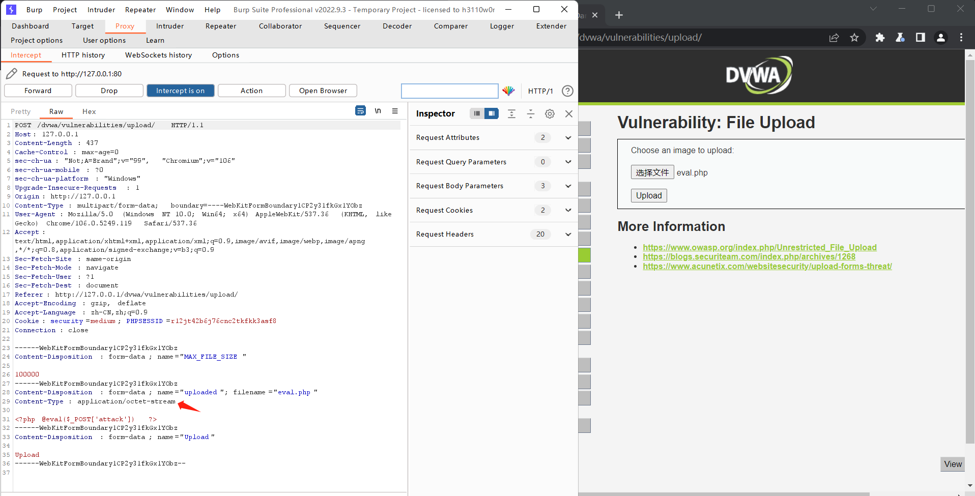Open the Burp menu
This screenshot has height=496, width=975.
[x=34, y=10]
